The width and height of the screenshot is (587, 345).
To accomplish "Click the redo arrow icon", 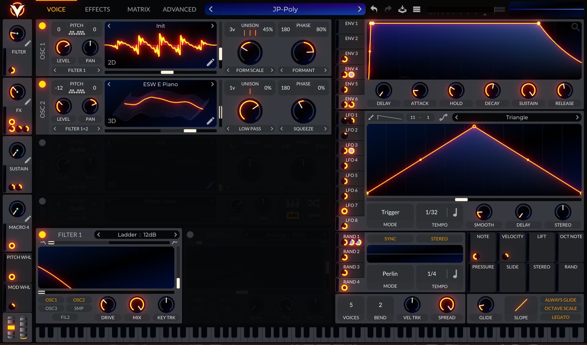I will pyautogui.click(x=388, y=9).
